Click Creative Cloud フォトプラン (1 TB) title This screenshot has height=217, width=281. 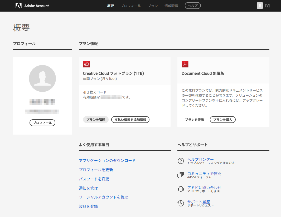coord(113,73)
